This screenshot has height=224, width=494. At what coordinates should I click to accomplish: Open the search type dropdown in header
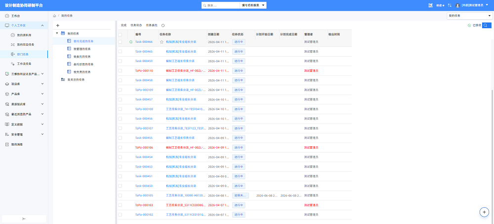coord(253,5)
